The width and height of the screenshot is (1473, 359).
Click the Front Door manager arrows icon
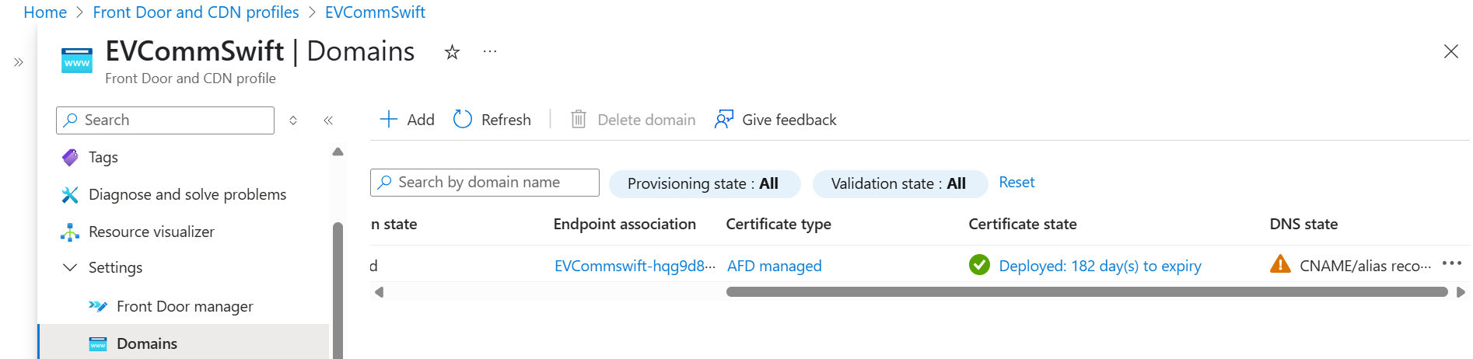click(x=98, y=306)
